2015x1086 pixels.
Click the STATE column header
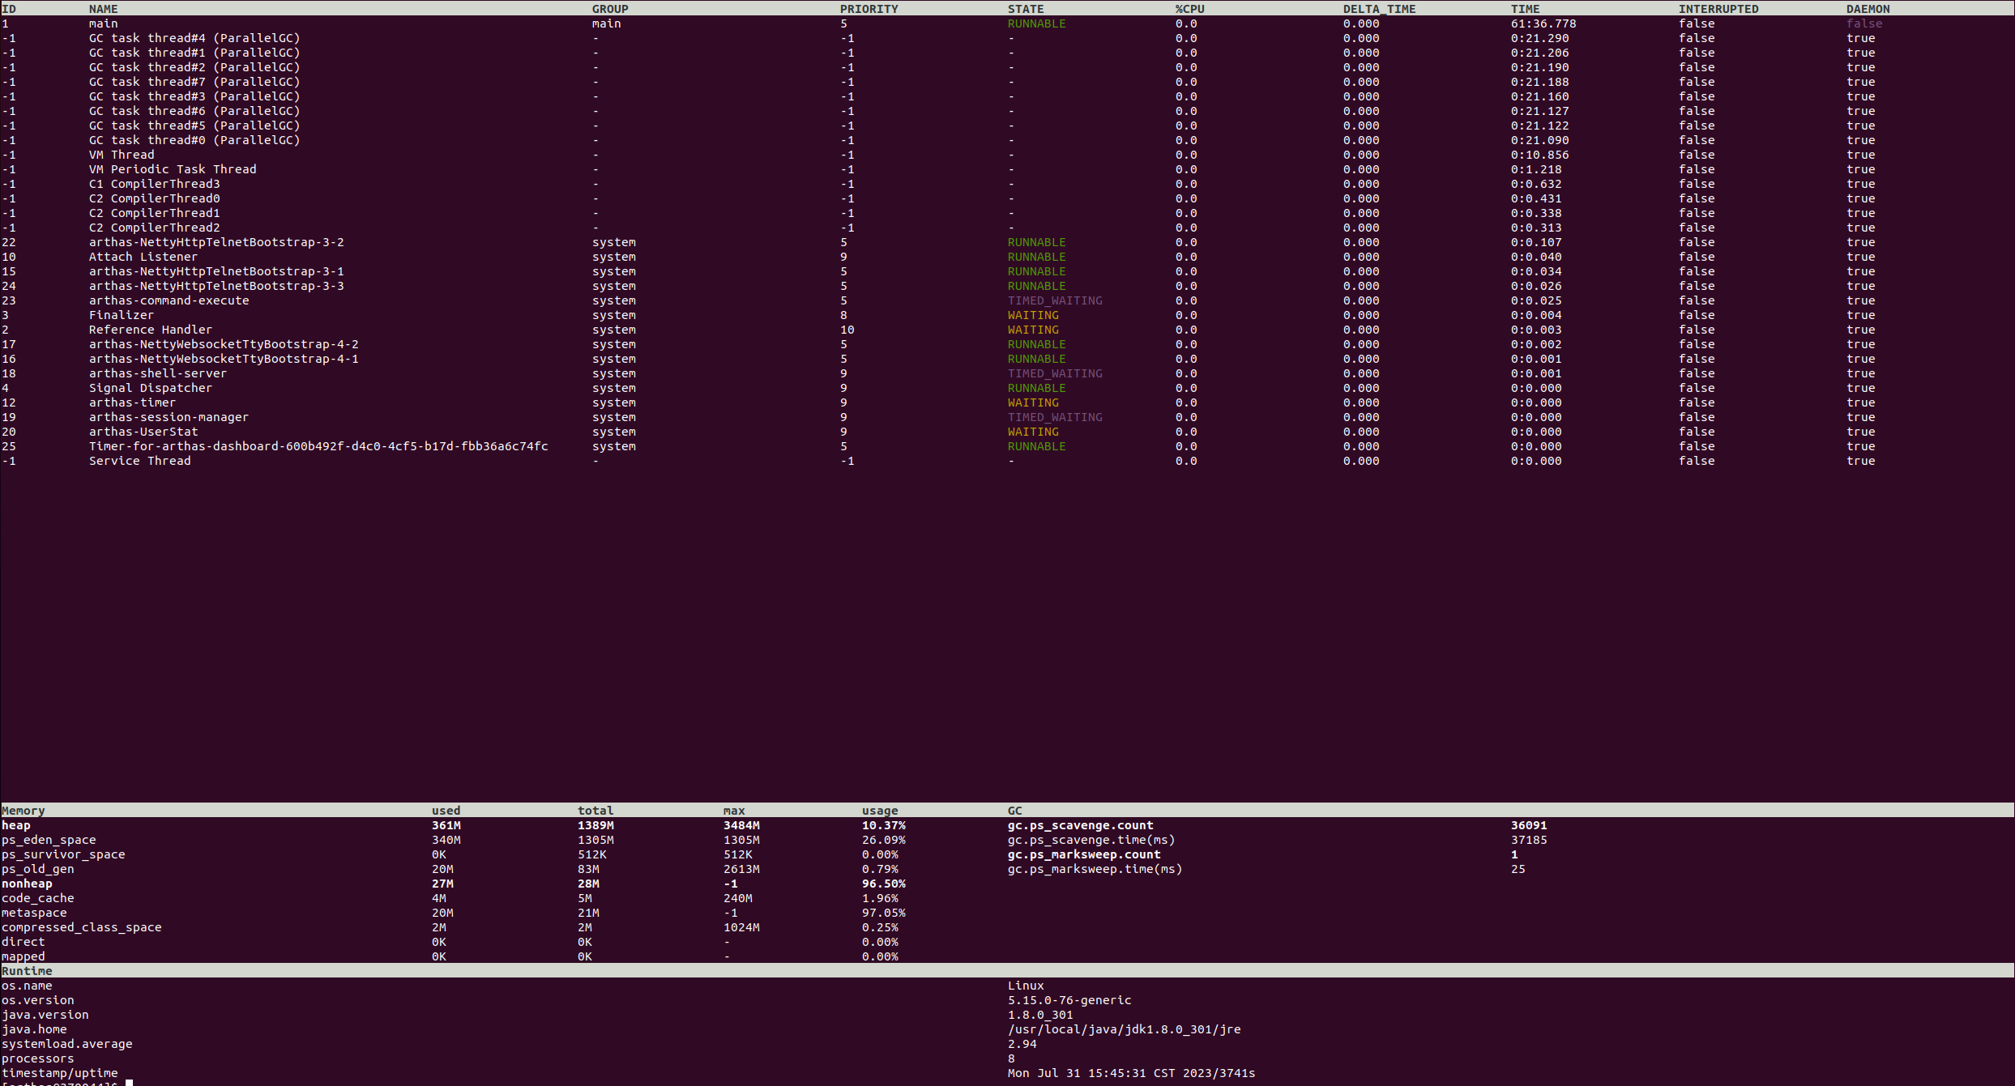tap(1025, 9)
